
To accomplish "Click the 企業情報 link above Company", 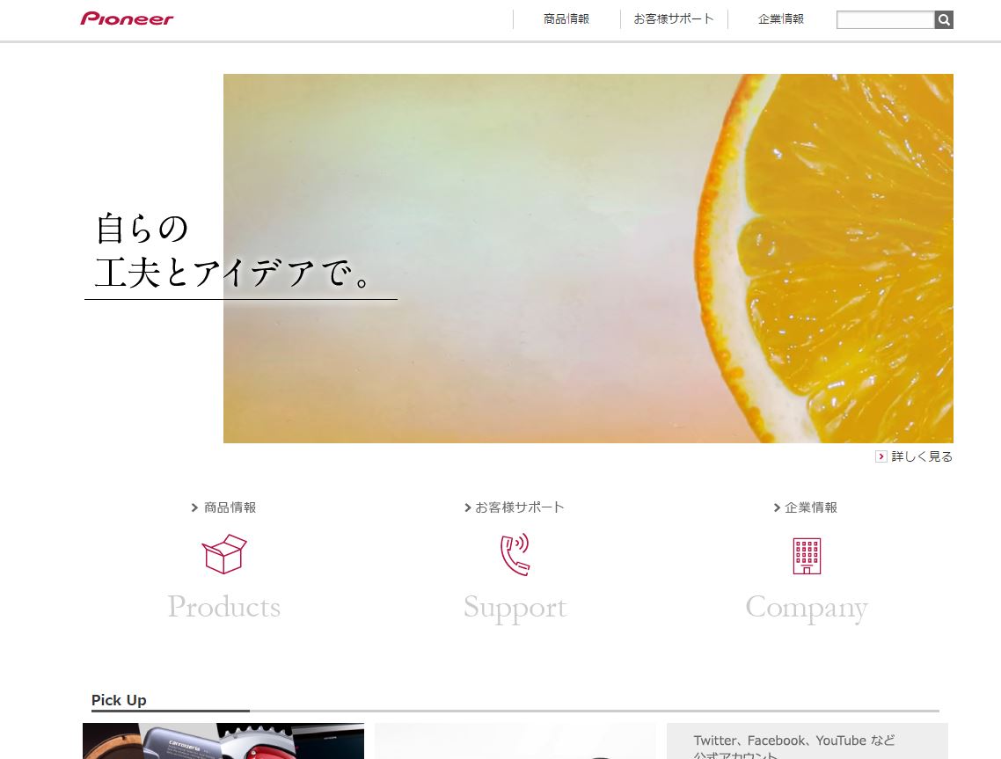I will [x=811, y=507].
